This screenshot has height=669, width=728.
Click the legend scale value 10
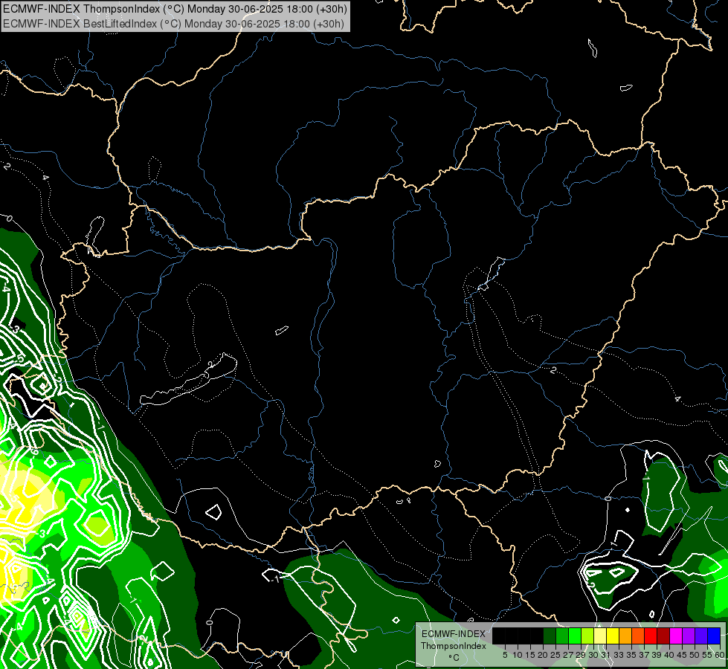(x=518, y=655)
